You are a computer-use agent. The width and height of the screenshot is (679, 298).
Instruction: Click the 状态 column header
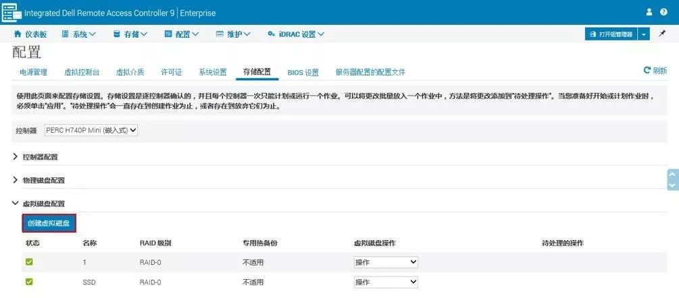(x=33, y=243)
